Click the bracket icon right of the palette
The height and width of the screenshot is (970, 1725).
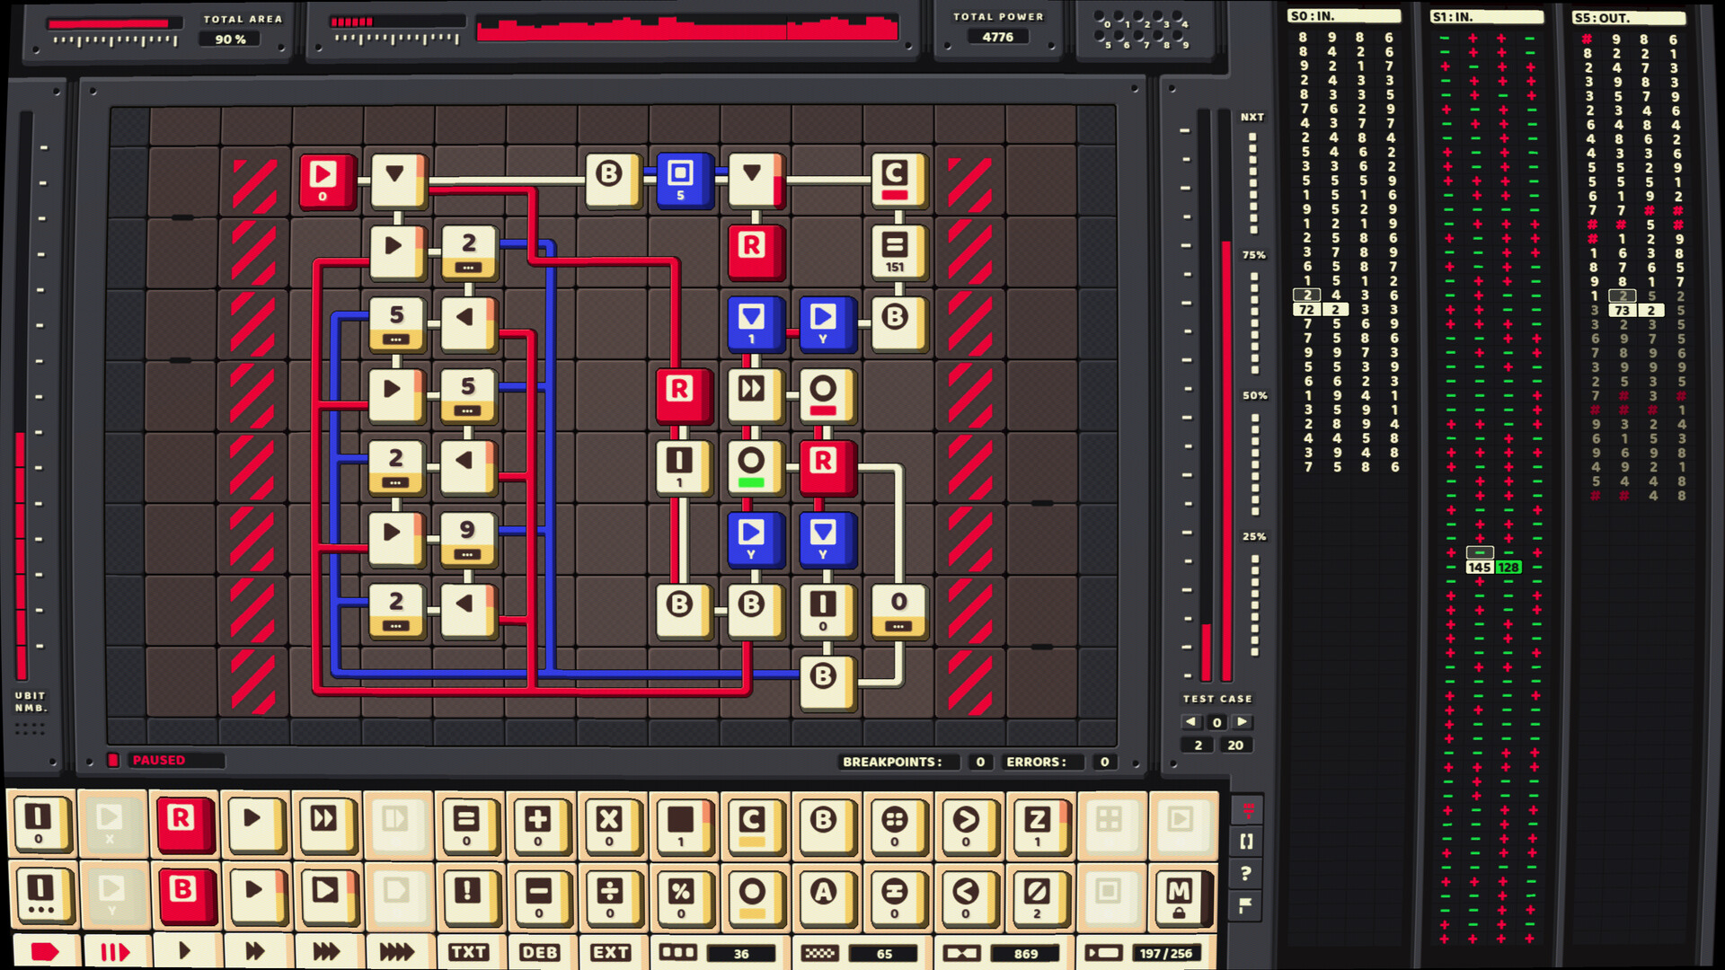pyautogui.click(x=1245, y=842)
